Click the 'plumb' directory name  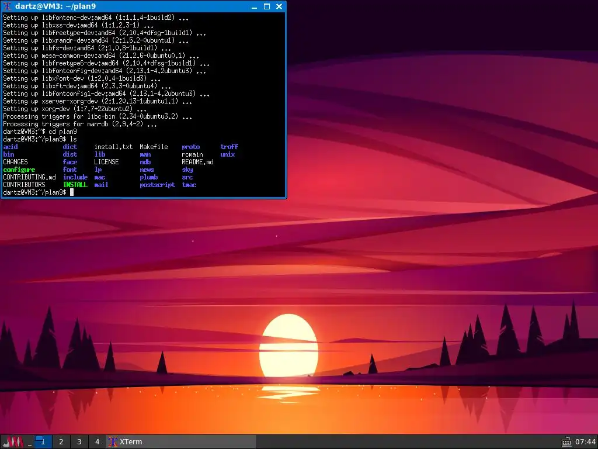pyautogui.click(x=149, y=177)
